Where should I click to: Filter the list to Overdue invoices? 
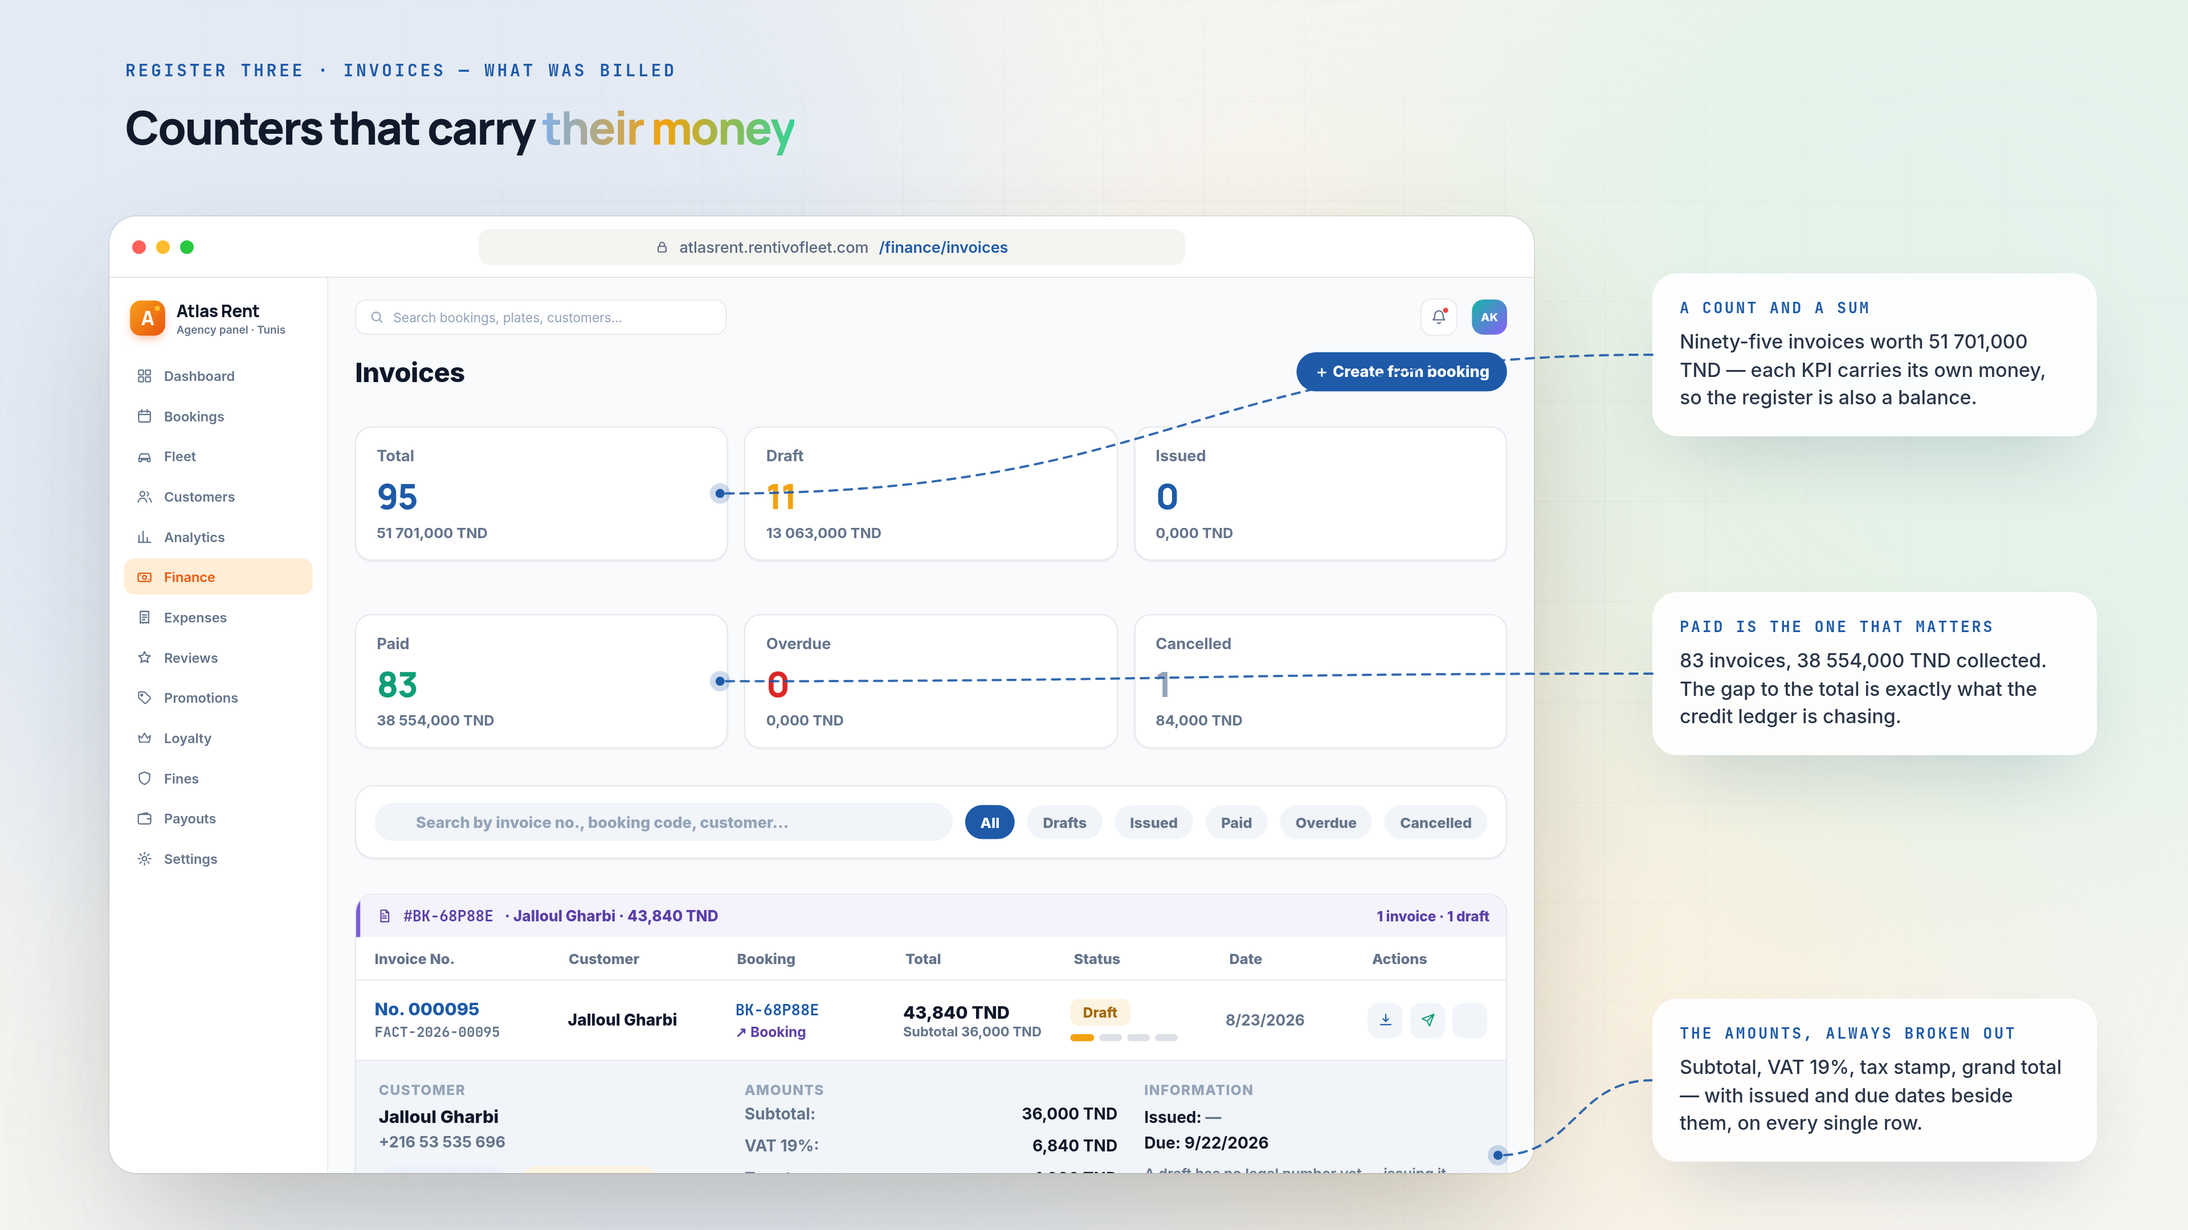click(x=1325, y=822)
